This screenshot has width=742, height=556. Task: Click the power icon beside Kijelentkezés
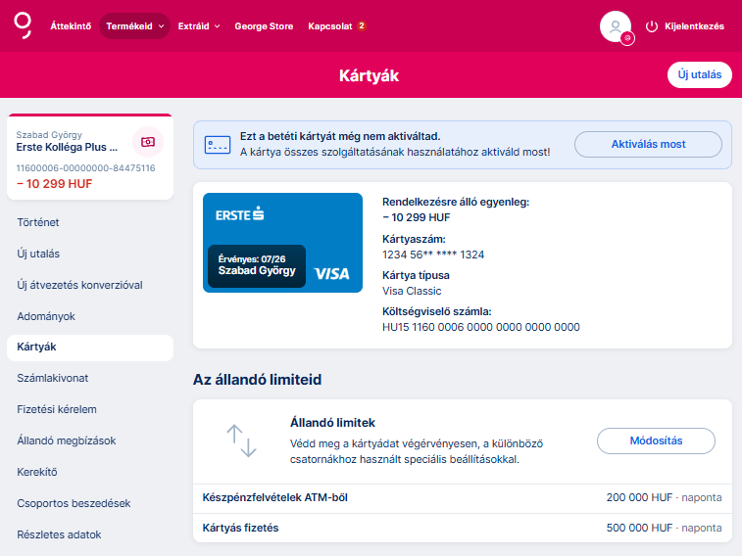point(653,26)
